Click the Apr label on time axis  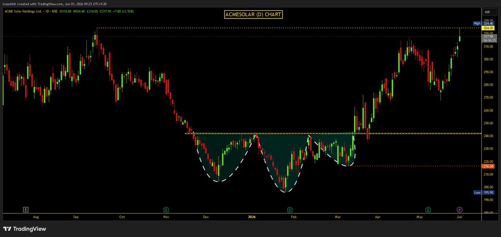click(378, 217)
